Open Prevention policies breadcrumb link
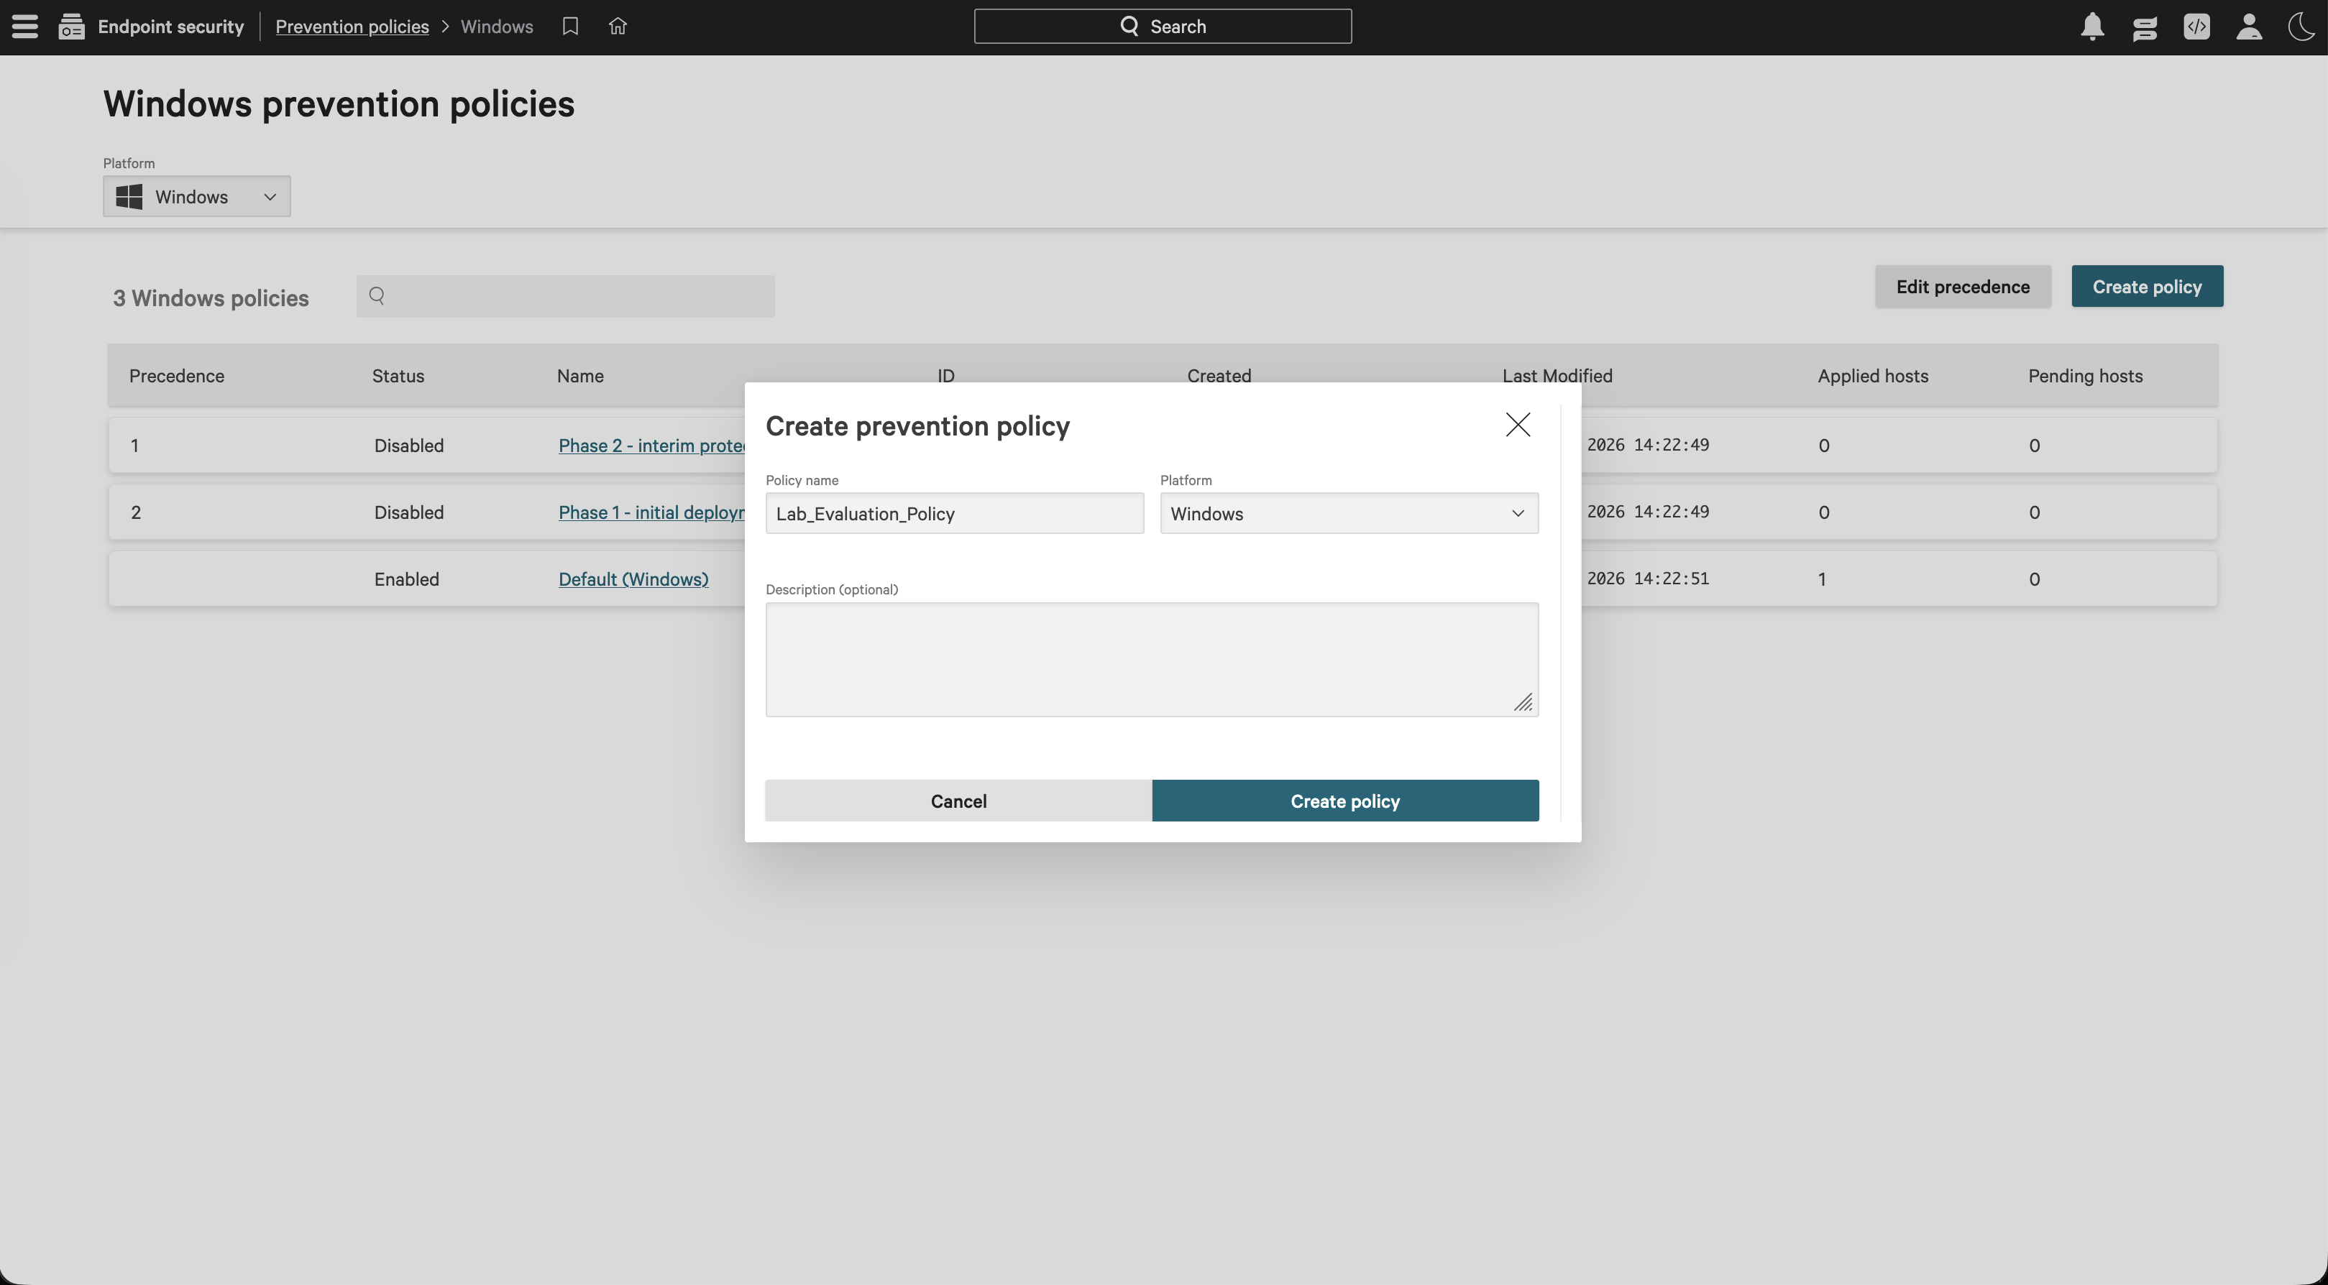The image size is (2328, 1285). coord(352,26)
